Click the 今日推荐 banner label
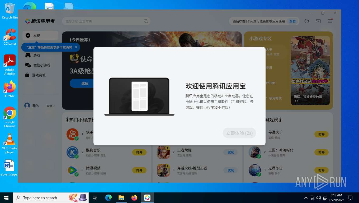The image size is (359, 203). [80, 40]
